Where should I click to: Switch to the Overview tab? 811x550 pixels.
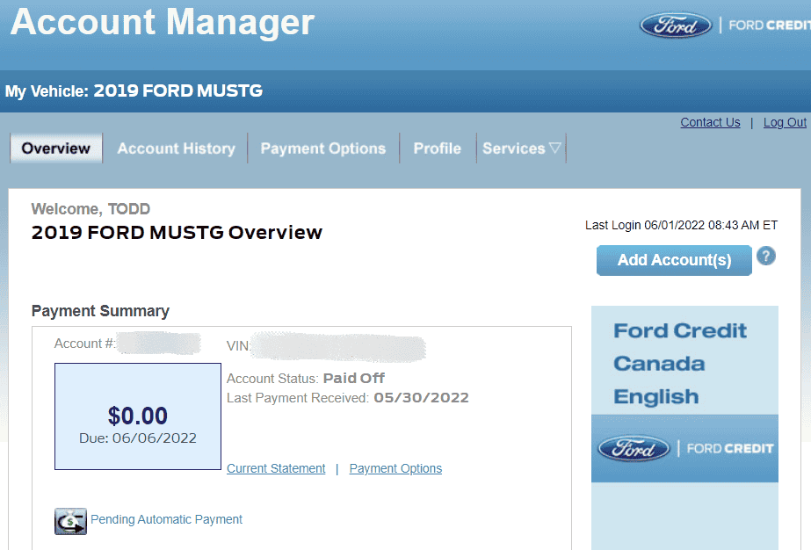pos(56,148)
